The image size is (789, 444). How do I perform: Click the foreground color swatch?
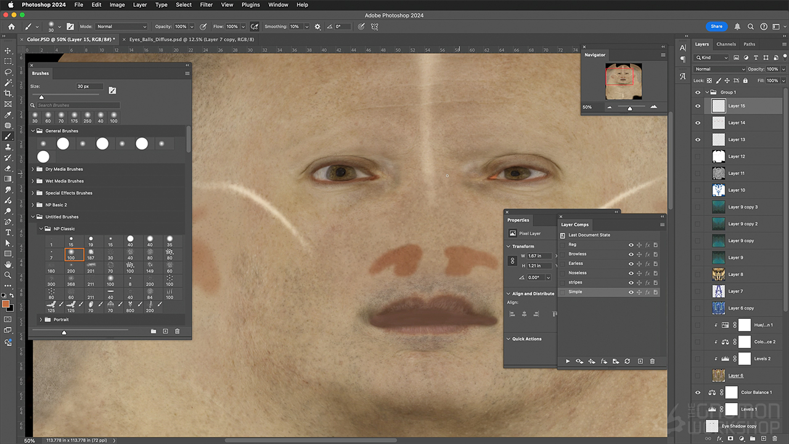click(6, 304)
